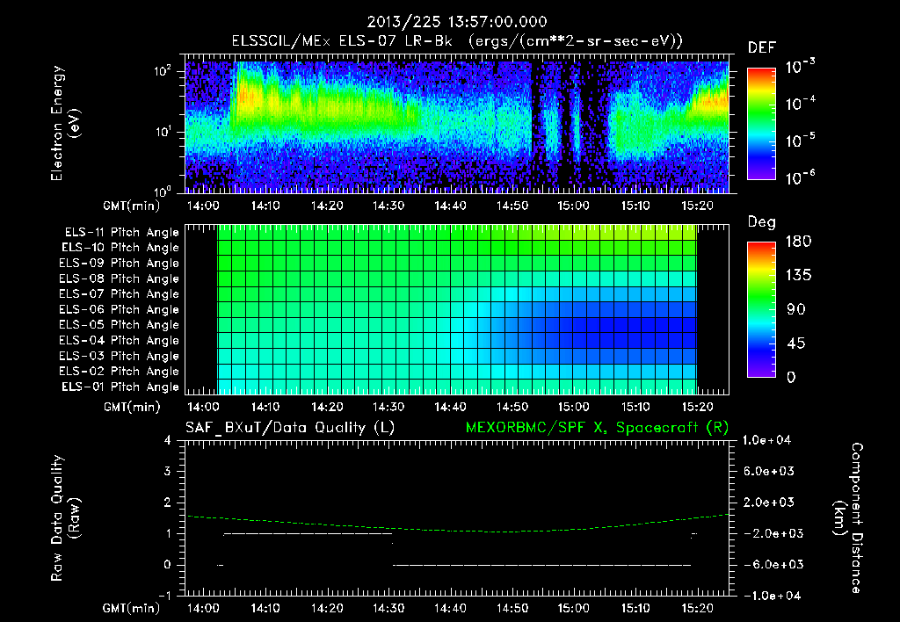Click the 180 value on Deg scale
The height and width of the screenshot is (622, 900).
pos(798,242)
